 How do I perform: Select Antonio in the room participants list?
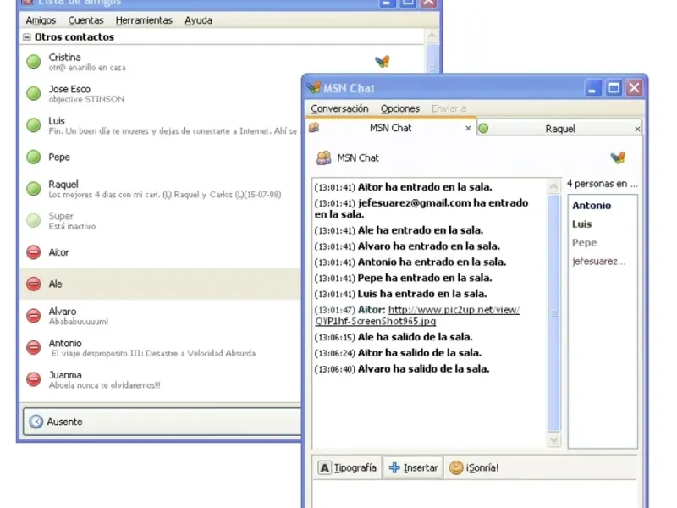coord(592,206)
